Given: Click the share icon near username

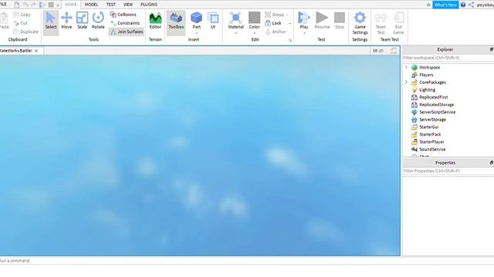Looking at the screenshot, I should click(x=471, y=5).
